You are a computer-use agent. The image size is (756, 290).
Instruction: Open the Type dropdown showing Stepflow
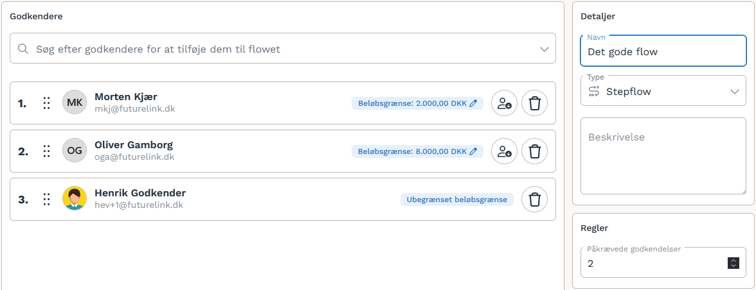click(x=663, y=91)
